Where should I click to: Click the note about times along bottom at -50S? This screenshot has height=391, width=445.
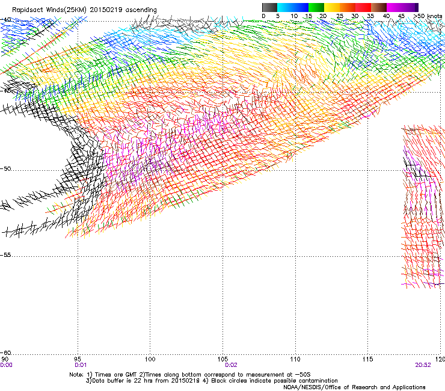[225, 375]
